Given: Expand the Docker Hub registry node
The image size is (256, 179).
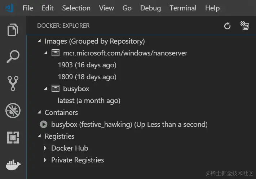Looking at the screenshot, I should coord(45,148).
